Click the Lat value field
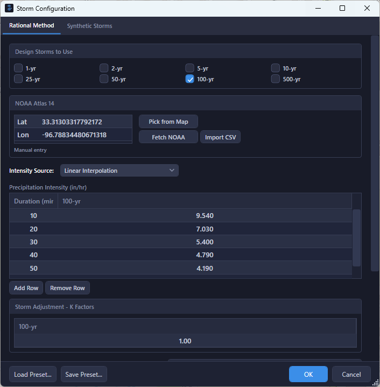 click(x=86, y=122)
